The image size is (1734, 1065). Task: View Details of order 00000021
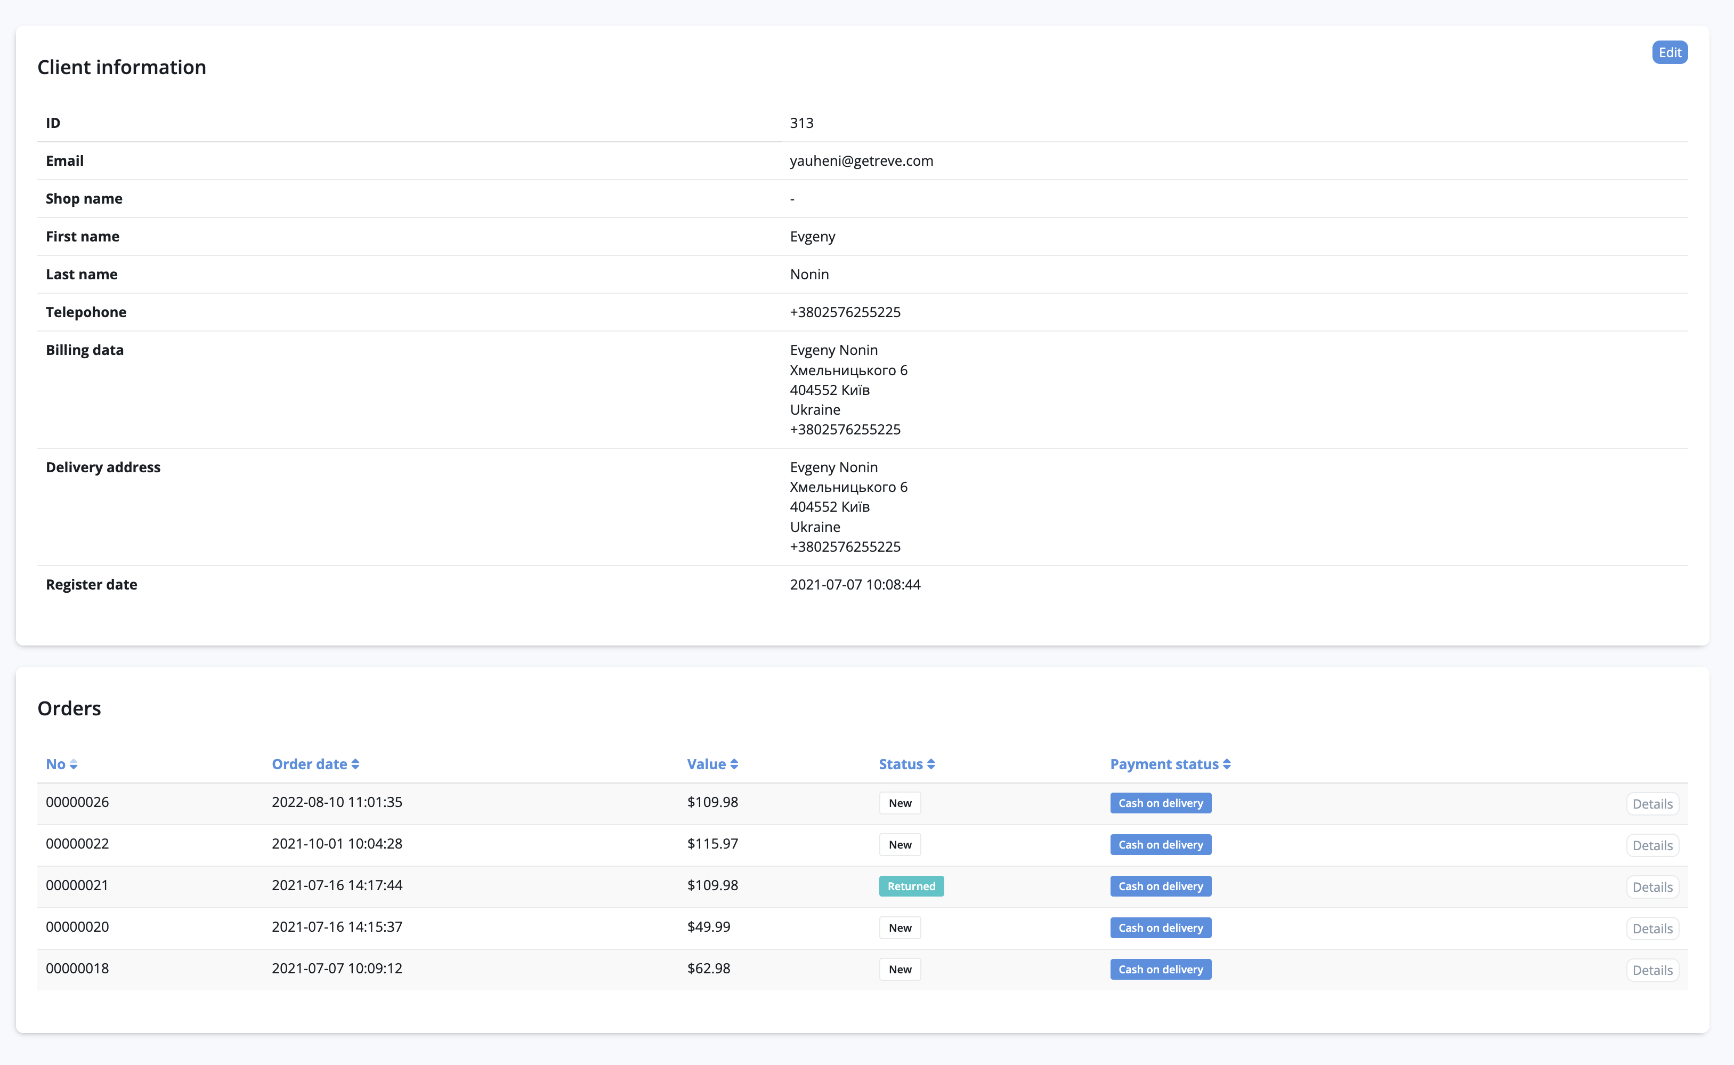click(1651, 887)
